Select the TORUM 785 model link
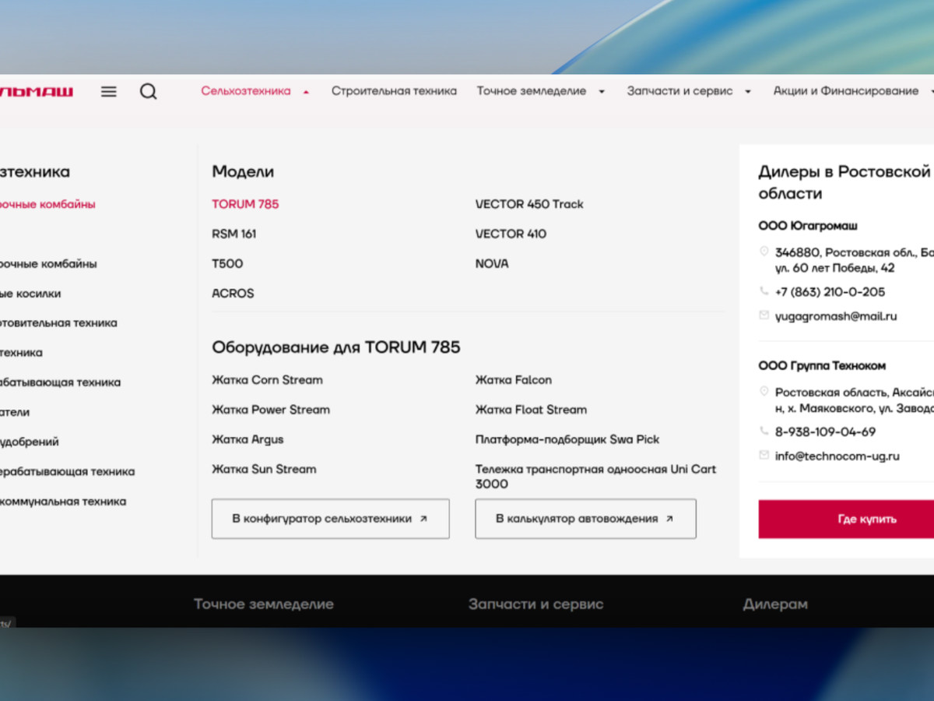Viewport: 934px width, 701px height. pos(245,204)
